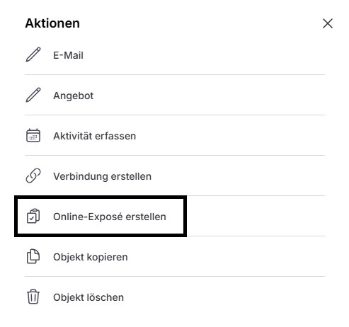This screenshot has width=349, height=327.
Task: Click the Aktionen heading
Action: 52,23
